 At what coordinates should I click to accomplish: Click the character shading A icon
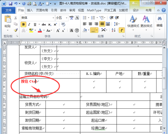click(x=71, y=30)
